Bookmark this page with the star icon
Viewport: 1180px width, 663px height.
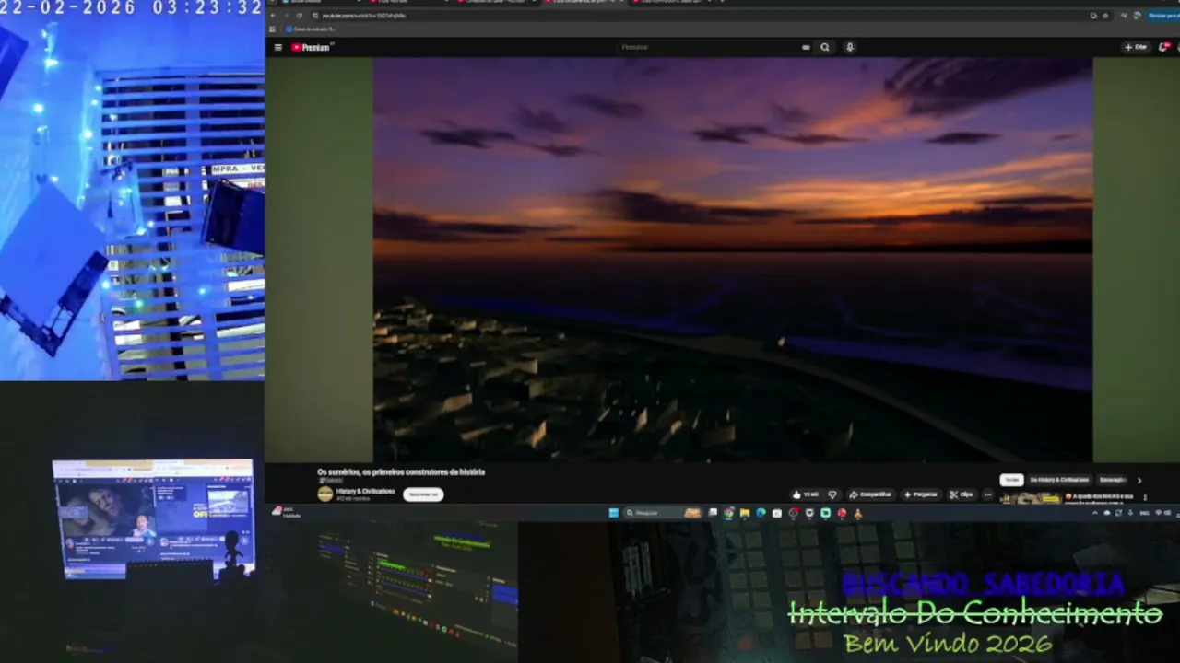pyautogui.click(x=1105, y=16)
